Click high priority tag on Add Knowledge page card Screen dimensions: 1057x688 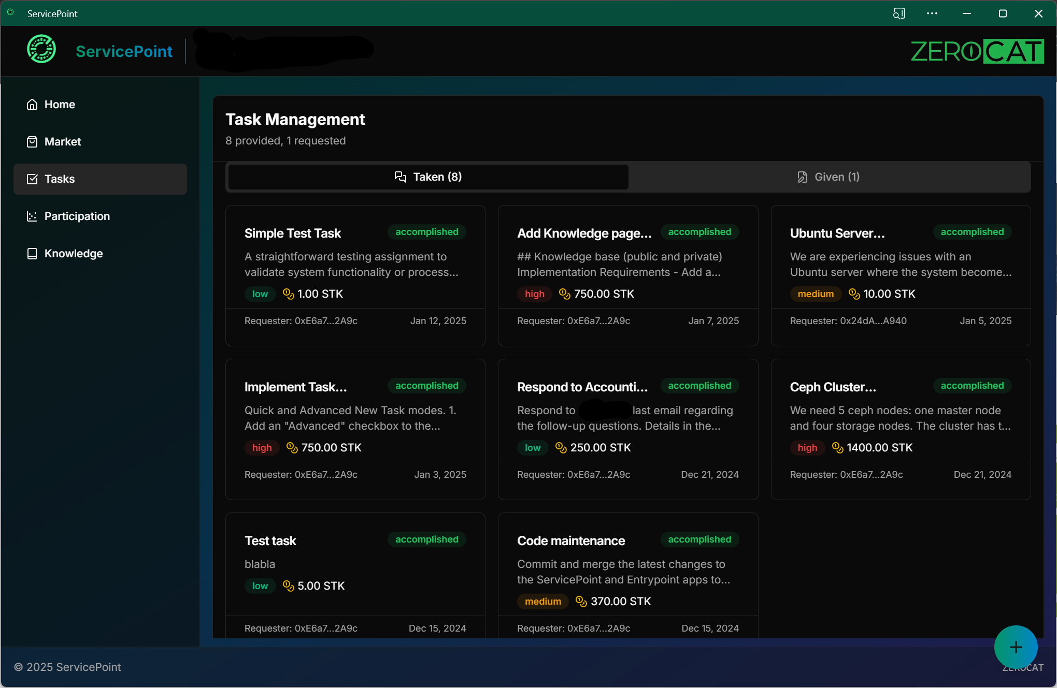pos(535,294)
